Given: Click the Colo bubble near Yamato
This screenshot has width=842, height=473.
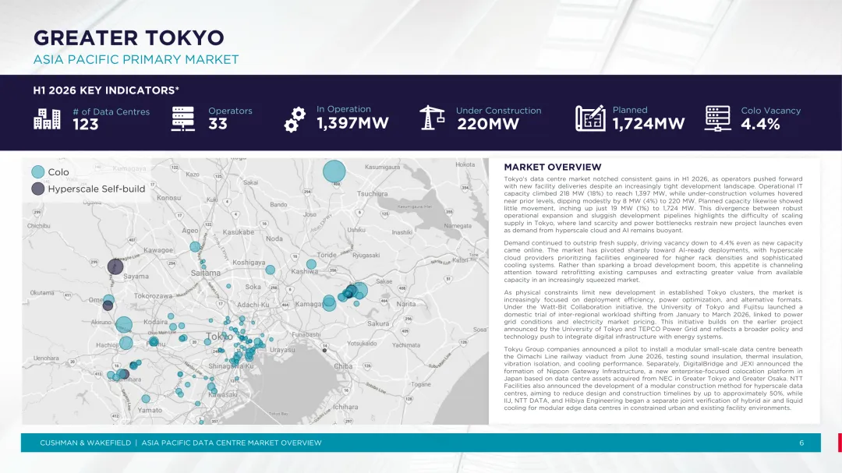Looking at the screenshot, I should (x=146, y=399).
